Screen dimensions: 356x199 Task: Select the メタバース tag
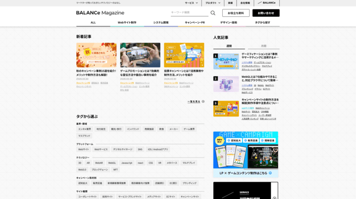coord(172,163)
